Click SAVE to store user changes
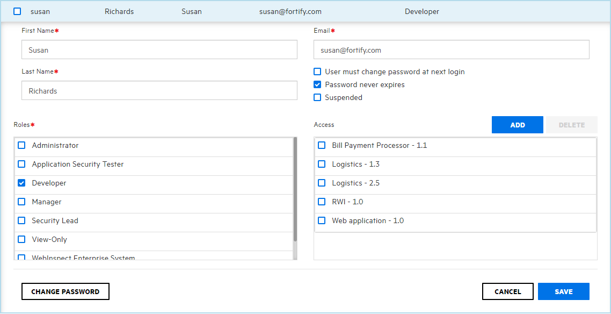The image size is (611, 314). (x=563, y=291)
